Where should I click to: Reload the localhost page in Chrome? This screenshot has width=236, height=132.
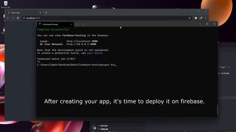[18, 18]
